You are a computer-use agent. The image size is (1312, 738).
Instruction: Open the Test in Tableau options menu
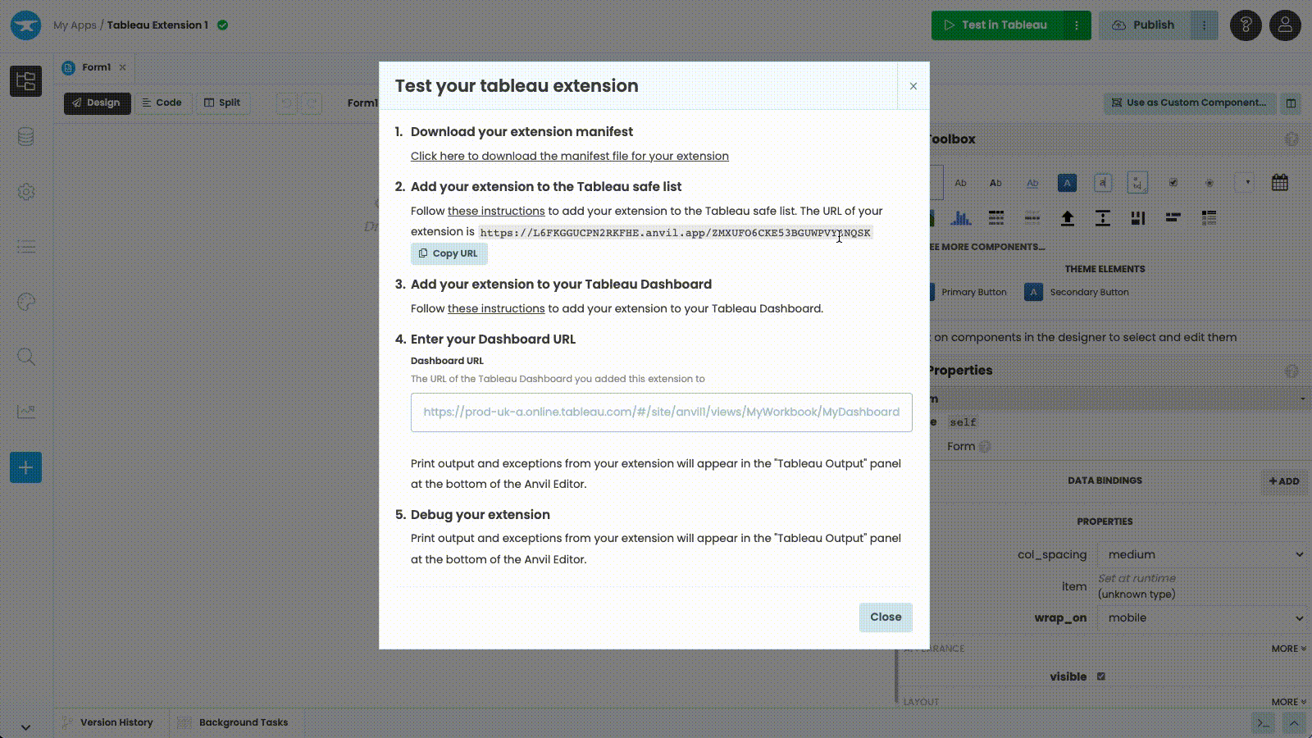coord(1077,25)
